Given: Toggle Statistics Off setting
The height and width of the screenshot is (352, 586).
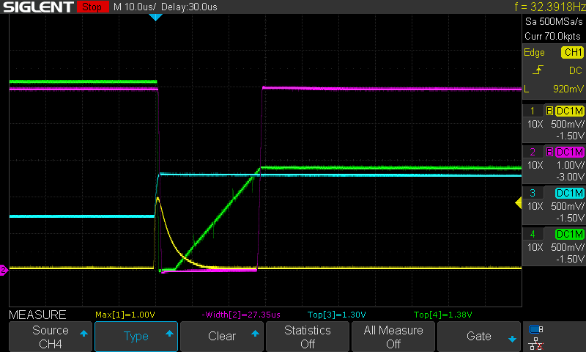Looking at the screenshot, I should tap(308, 337).
